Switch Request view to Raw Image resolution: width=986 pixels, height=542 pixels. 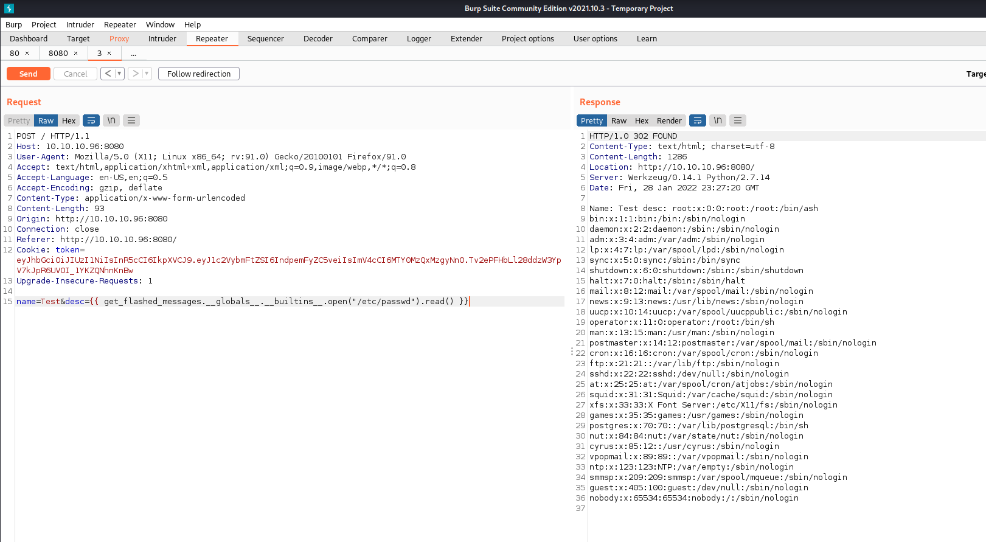46,120
